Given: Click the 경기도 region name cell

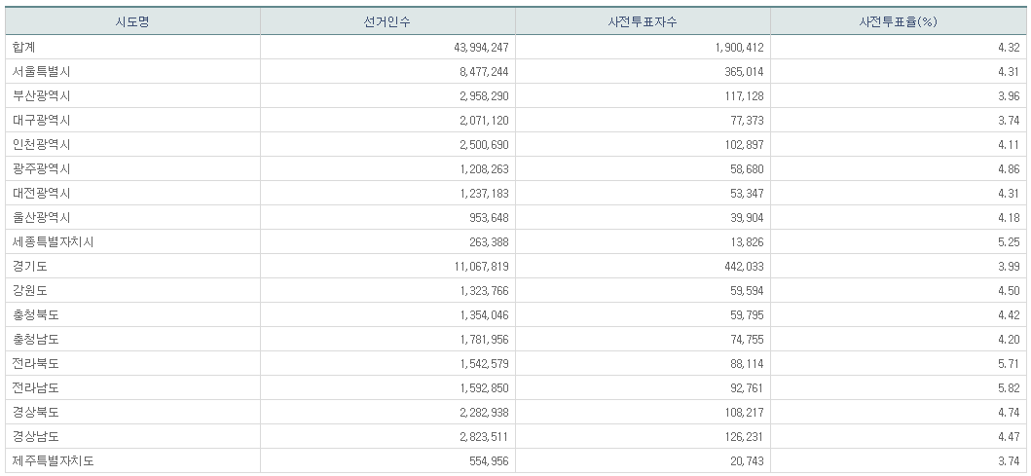Looking at the screenshot, I should pyautogui.click(x=30, y=266).
